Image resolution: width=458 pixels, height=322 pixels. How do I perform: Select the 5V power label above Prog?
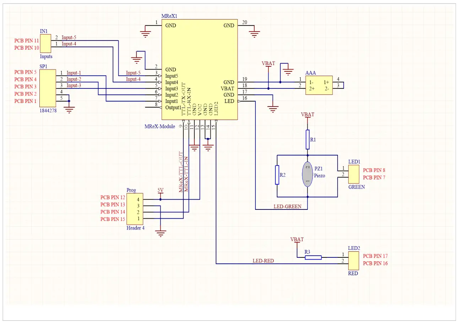click(x=160, y=190)
